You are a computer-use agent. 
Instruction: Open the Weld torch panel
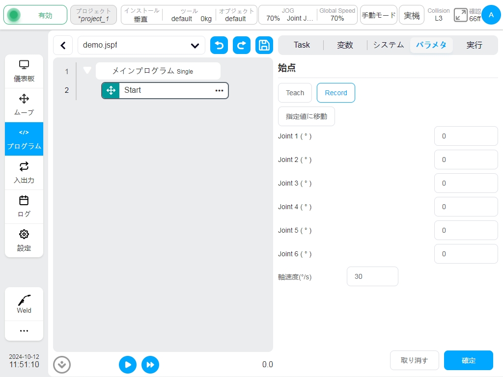point(24,304)
